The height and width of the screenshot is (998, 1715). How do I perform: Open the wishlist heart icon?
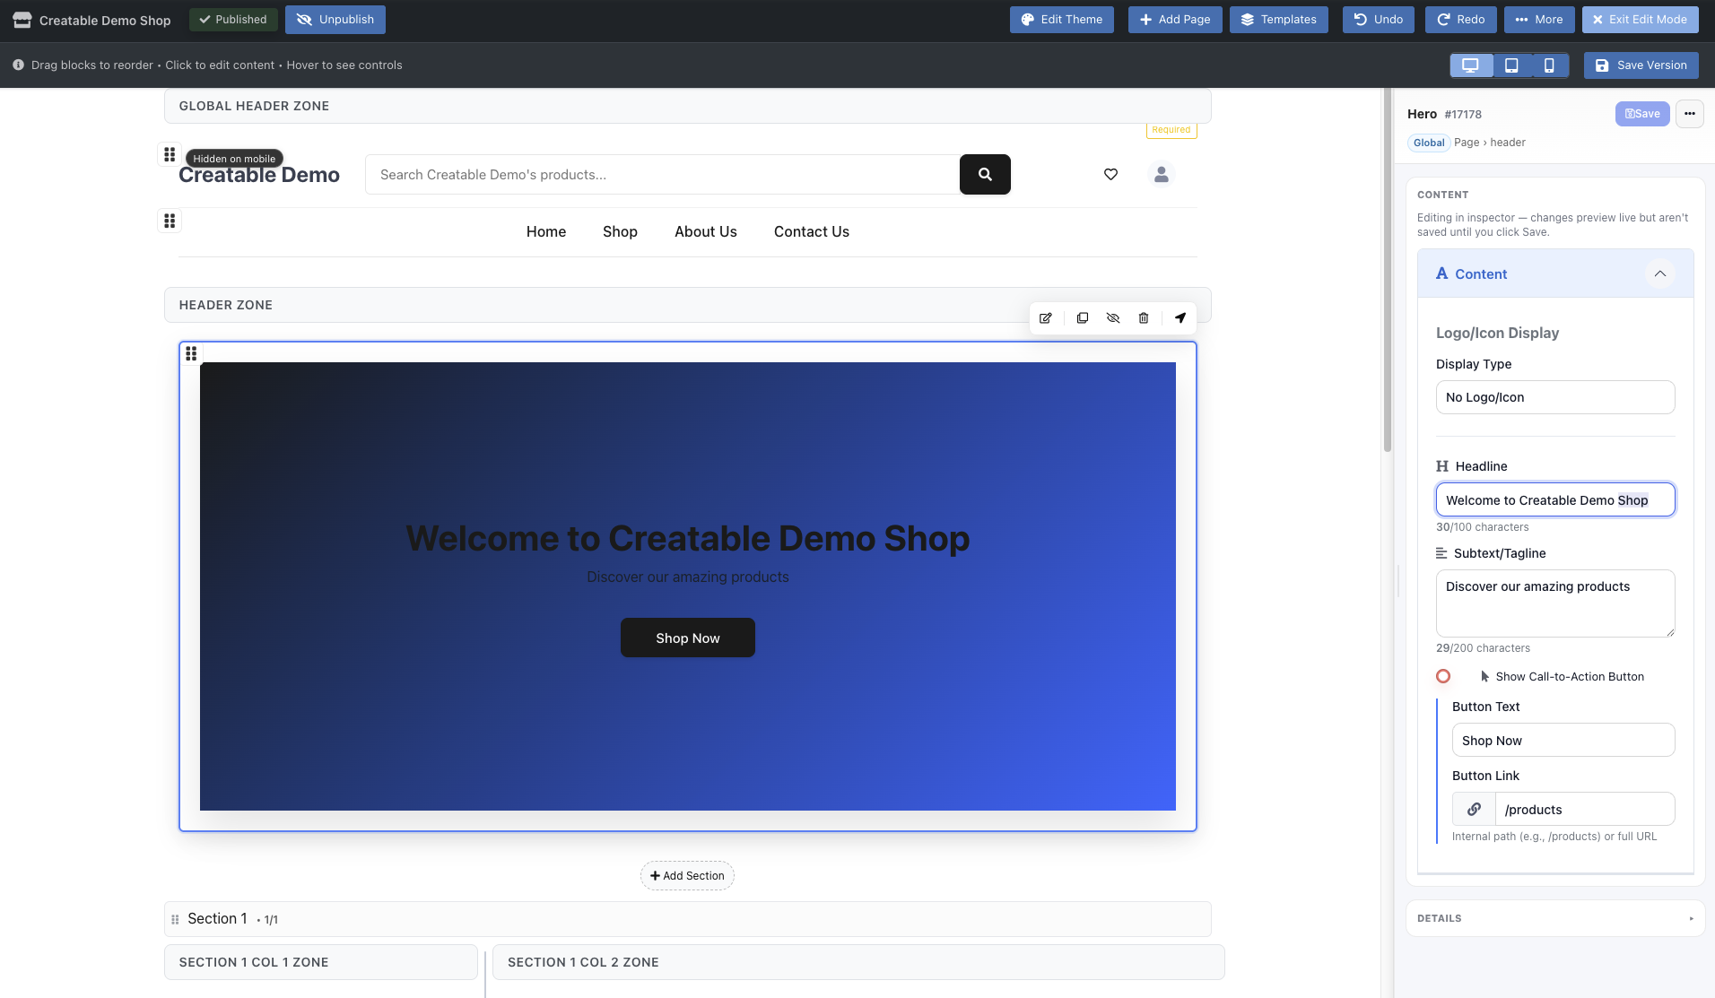coord(1110,174)
